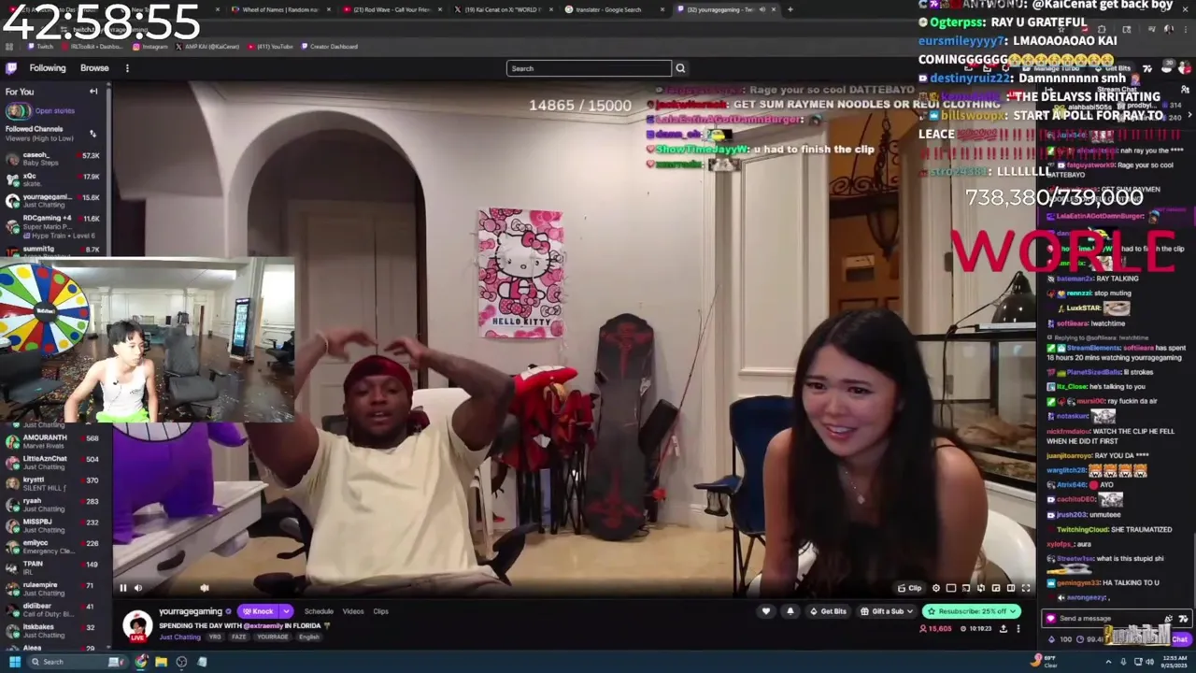Open the Browse page
1196x673 pixels.
coord(94,68)
